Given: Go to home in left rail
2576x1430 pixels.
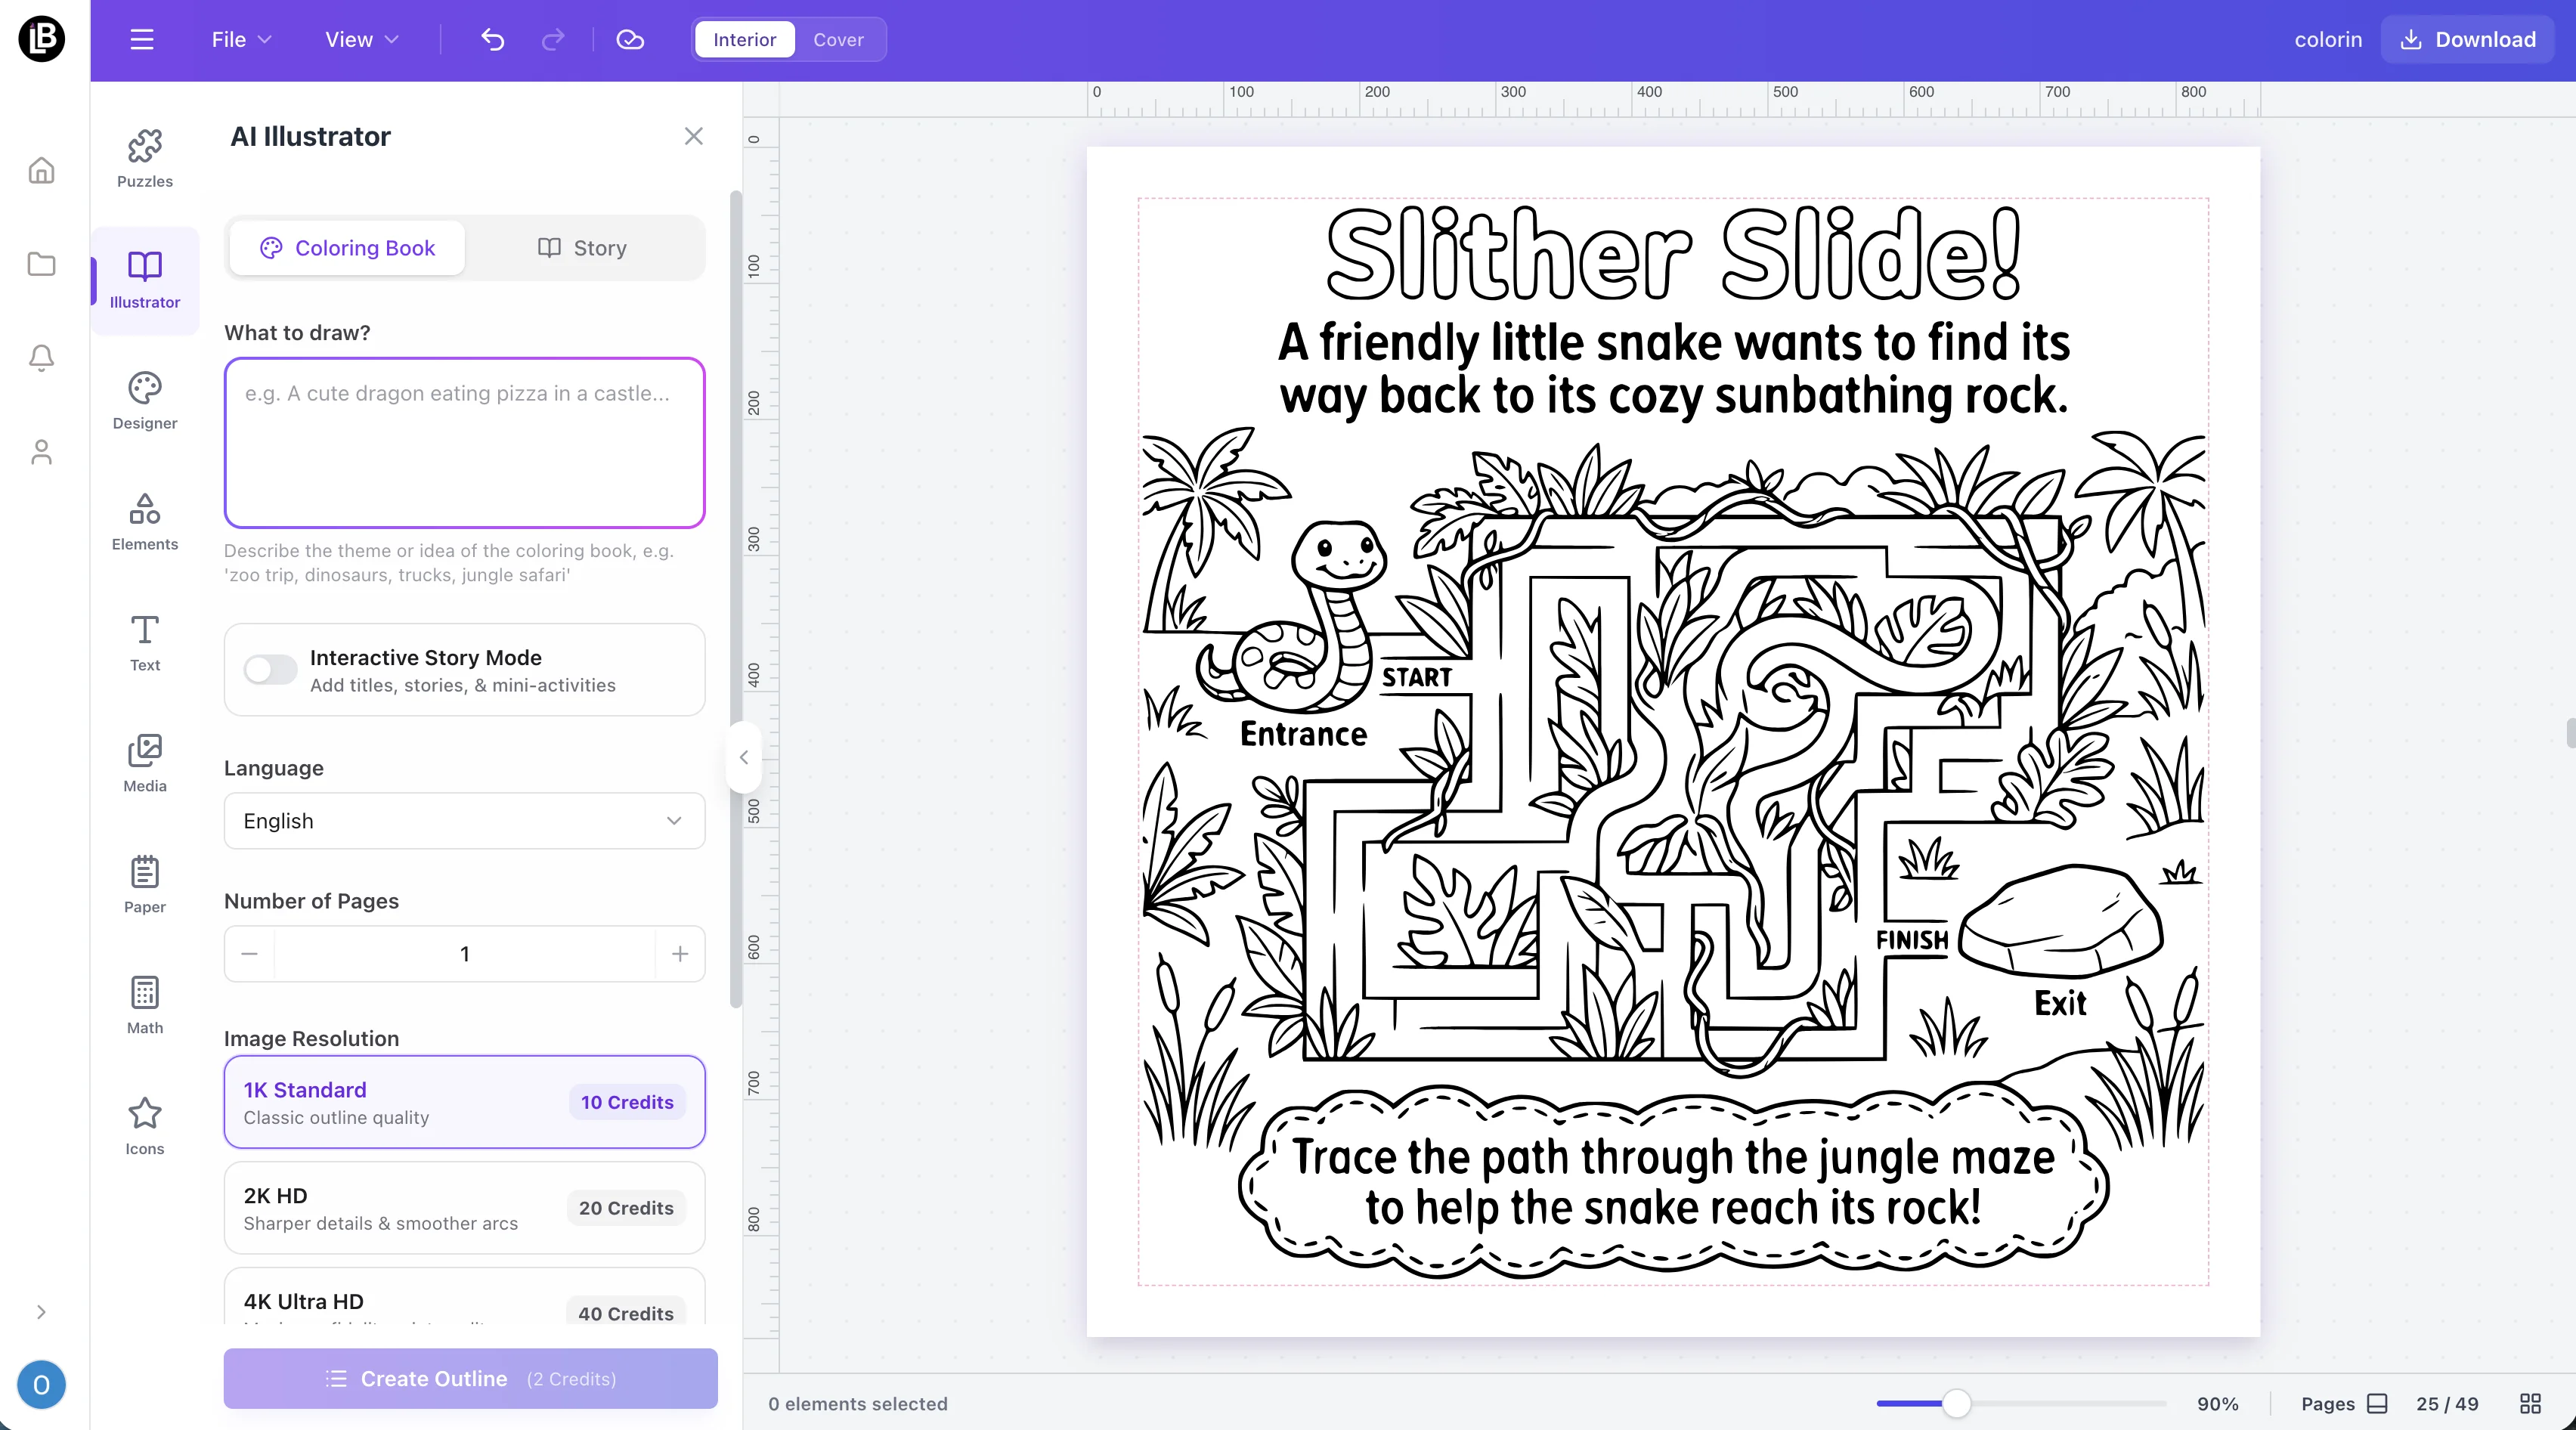Looking at the screenshot, I should click(x=41, y=170).
